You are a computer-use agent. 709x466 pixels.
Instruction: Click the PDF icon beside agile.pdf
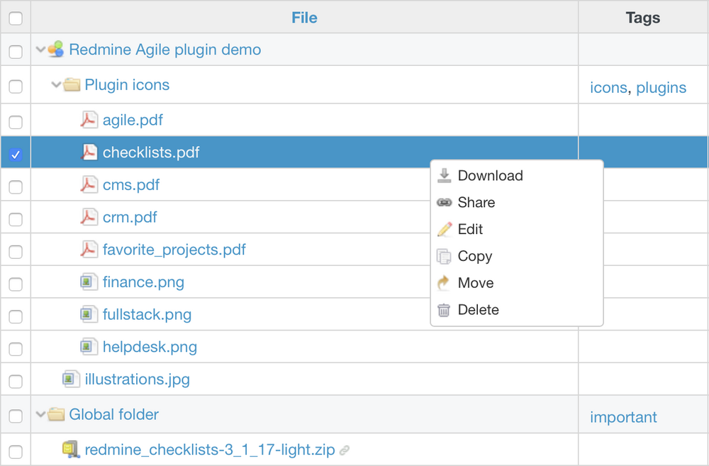(x=88, y=120)
